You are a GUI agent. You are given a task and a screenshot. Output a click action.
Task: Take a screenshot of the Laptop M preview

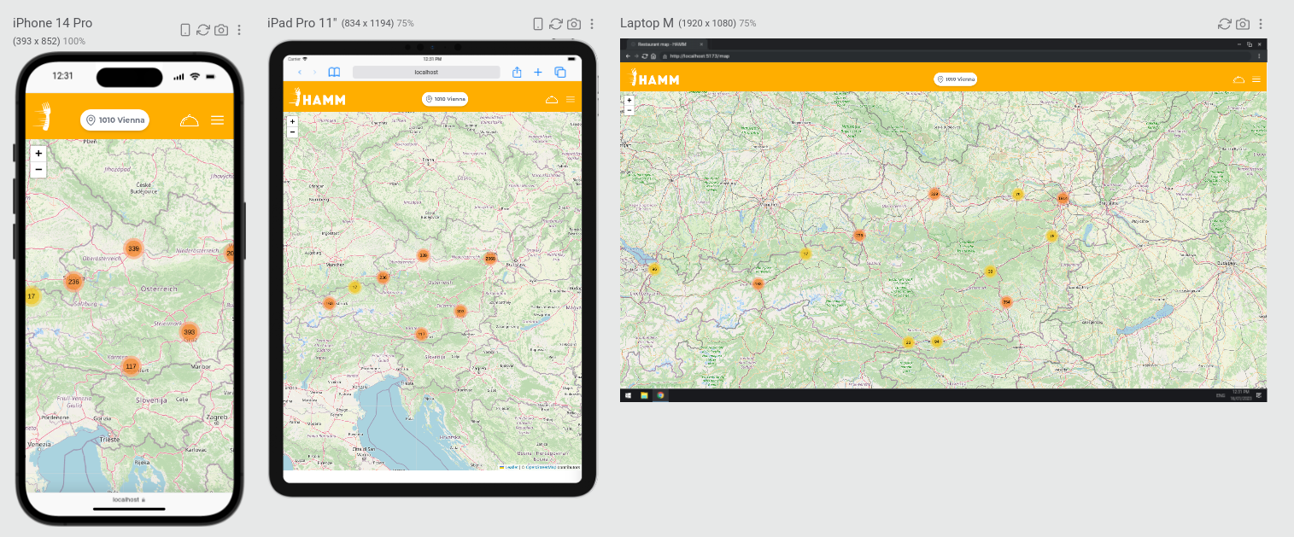click(x=1243, y=24)
